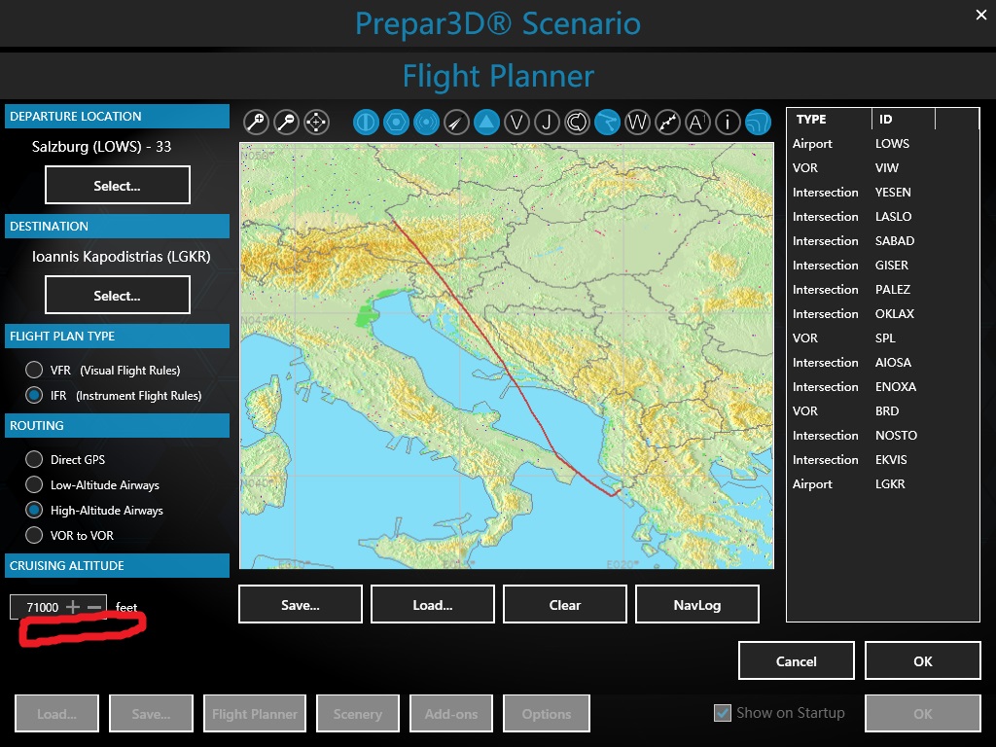
Task: Select the EKVIS intersection row
Action: point(883,459)
